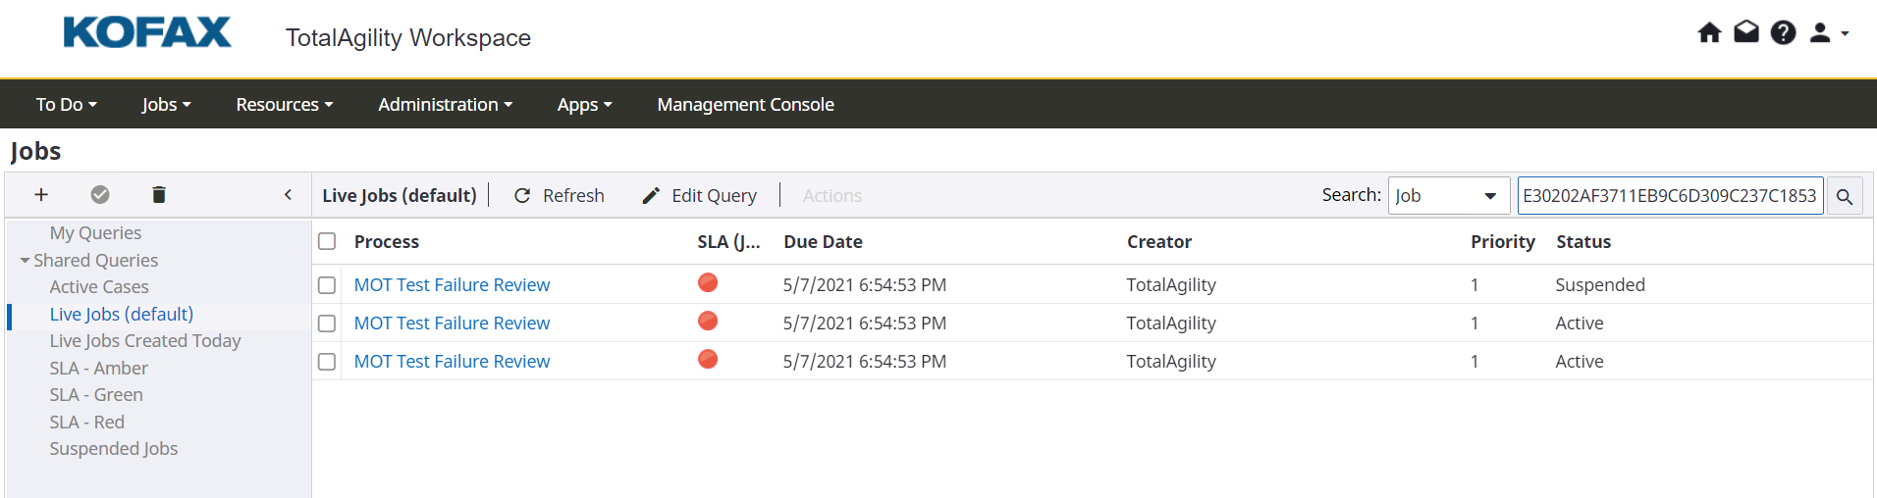This screenshot has height=498, width=1877.
Task: Click the delete trash can icon
Action: 159,195
